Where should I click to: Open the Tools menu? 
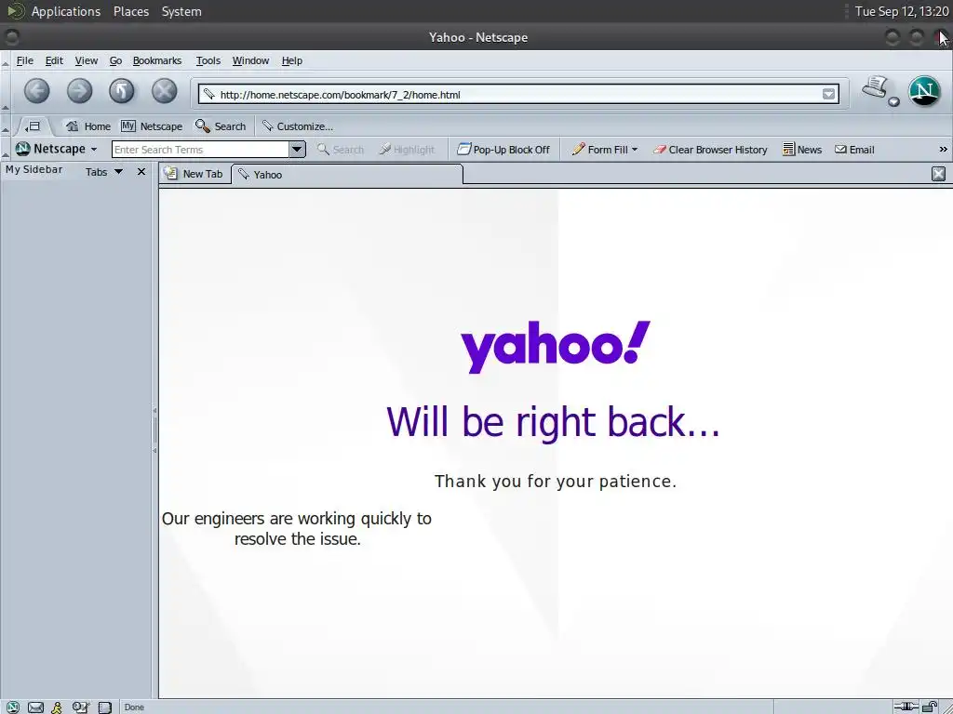tap(208, 60)
